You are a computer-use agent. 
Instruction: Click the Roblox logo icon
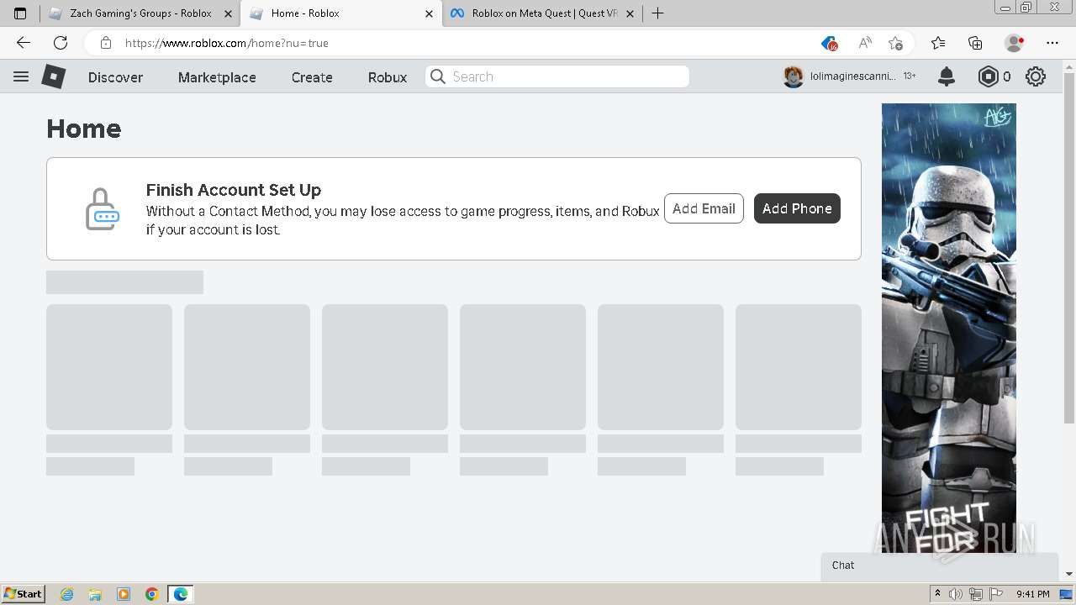(x=54, y=76)
